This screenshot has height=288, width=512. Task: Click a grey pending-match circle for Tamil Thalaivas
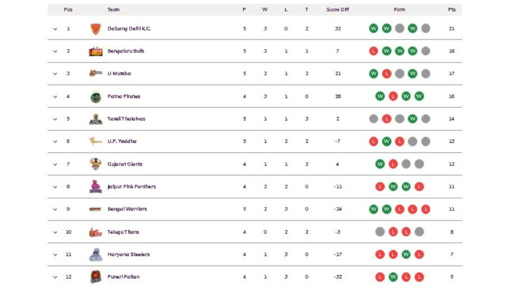[x=373, y=118]
